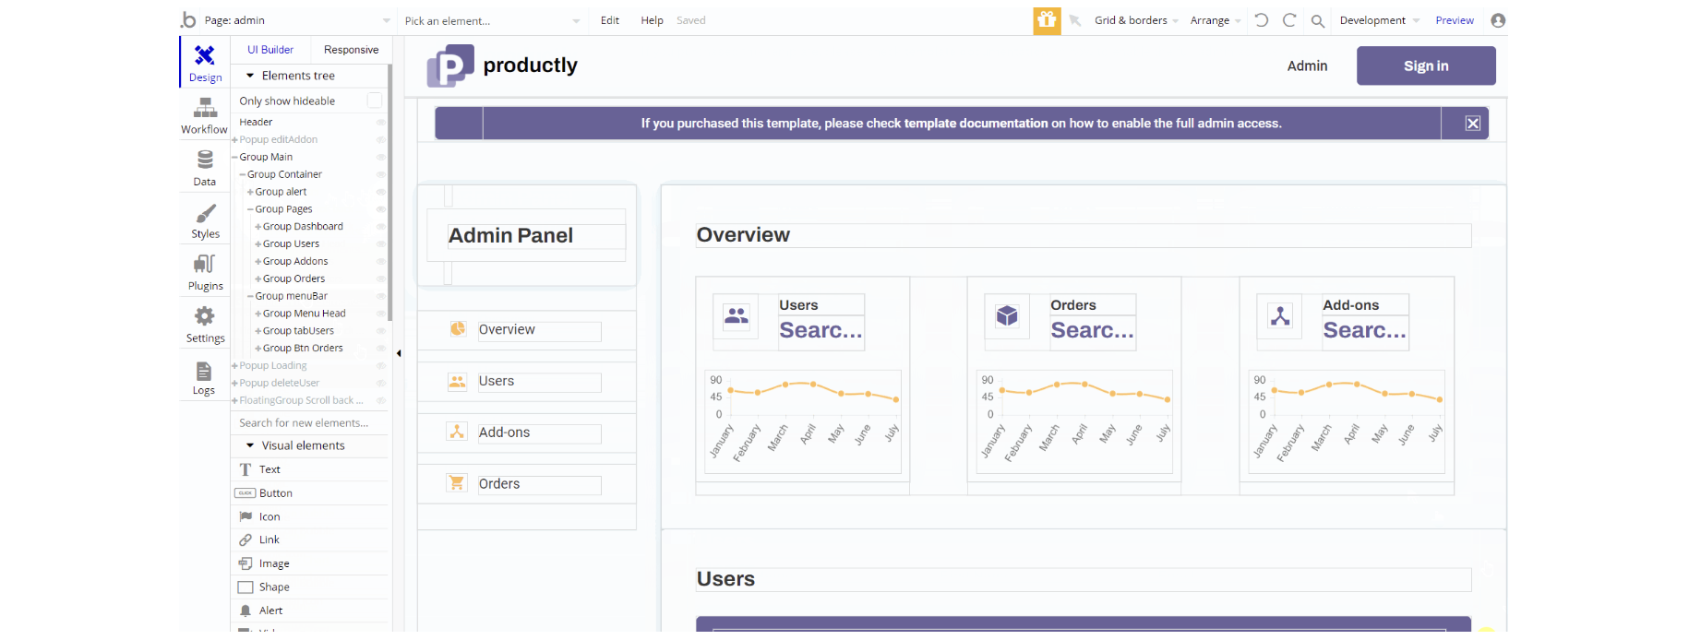The image size is (1689, 640).
Task: Click the Preview link
Action: click(1455, 20)
